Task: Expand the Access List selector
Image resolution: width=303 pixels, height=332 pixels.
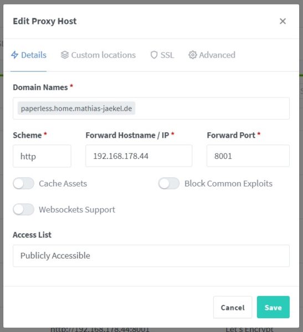Action: (151, 256)
